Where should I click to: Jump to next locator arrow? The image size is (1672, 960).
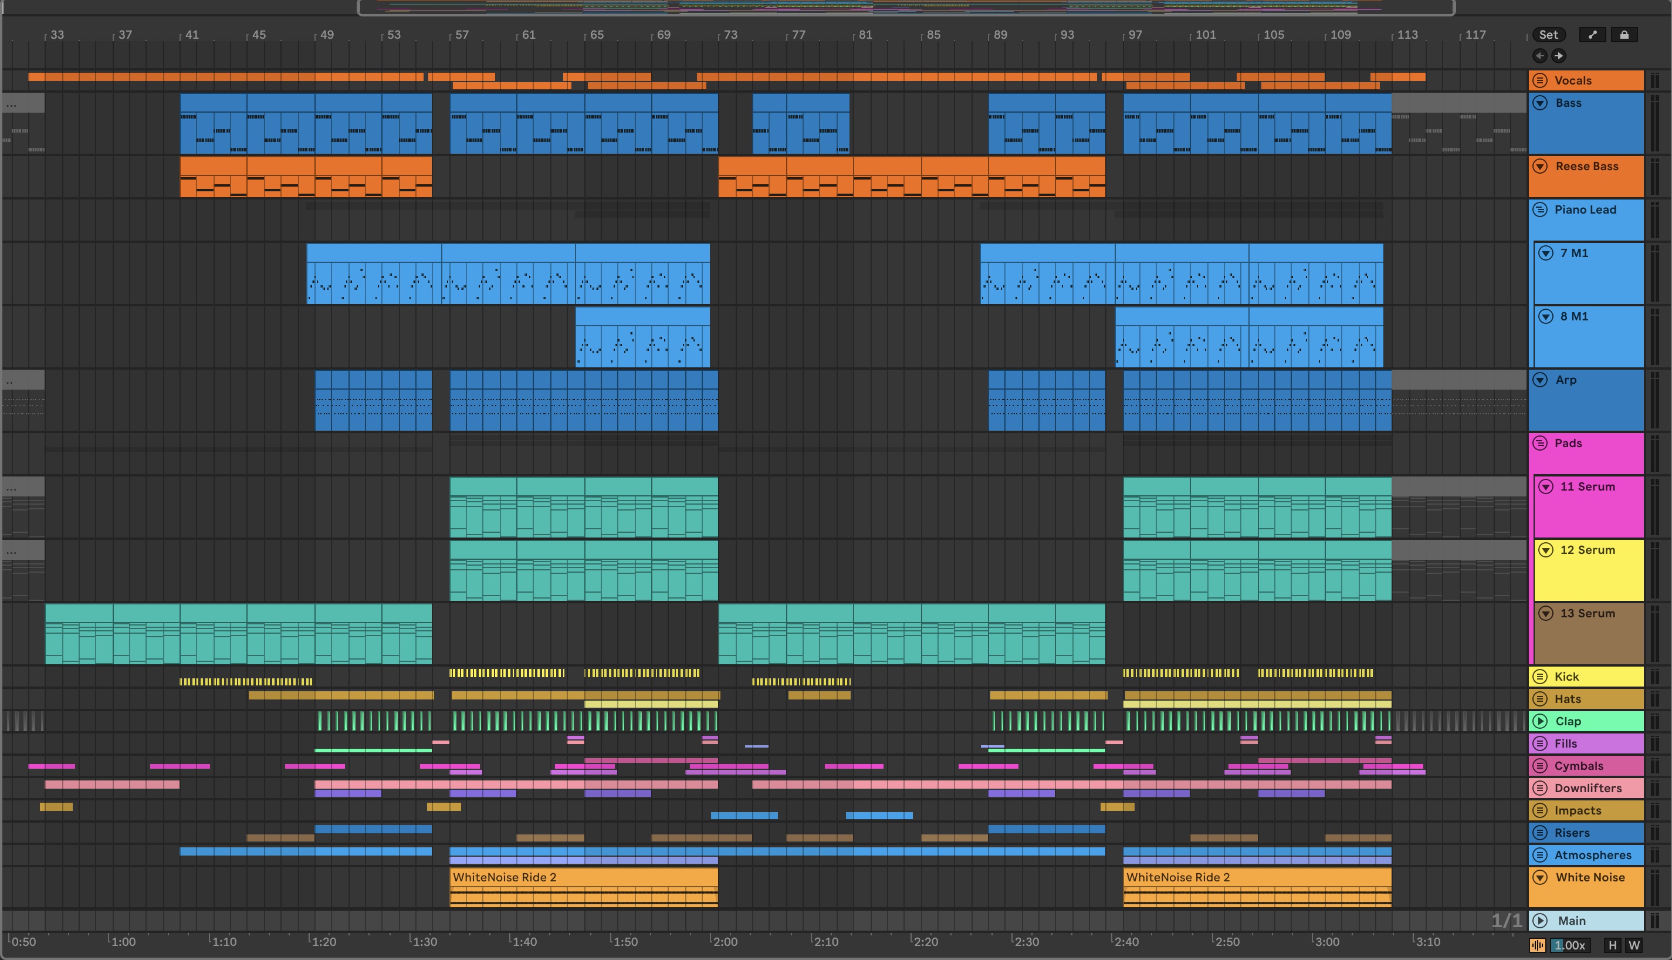[1558, 56]
